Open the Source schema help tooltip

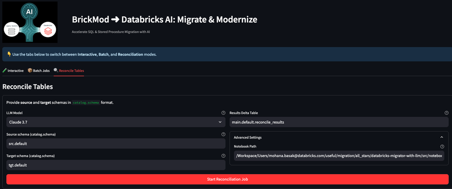click(223, 134)
